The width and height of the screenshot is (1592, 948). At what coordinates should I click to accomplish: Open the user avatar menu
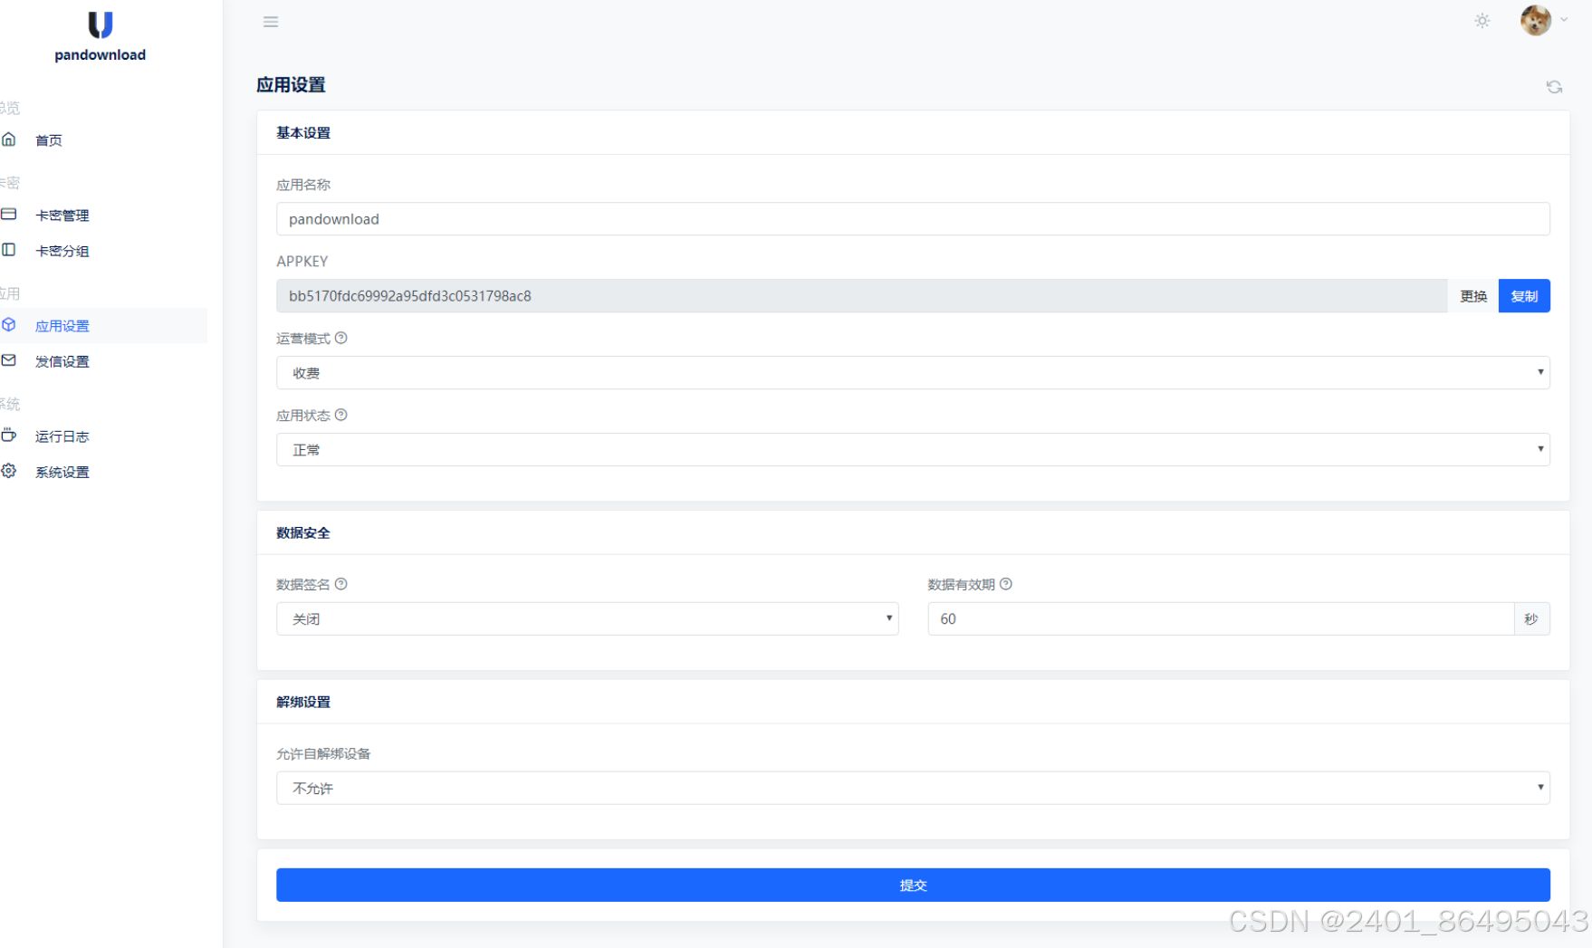tap(1536, 20)
